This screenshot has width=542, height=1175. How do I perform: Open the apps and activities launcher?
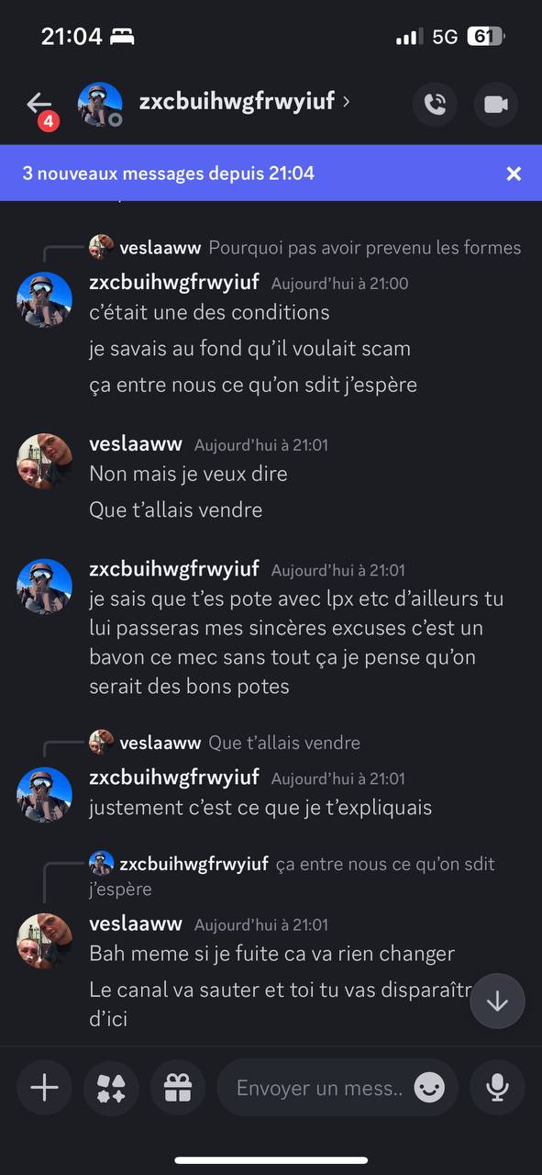111,1088
